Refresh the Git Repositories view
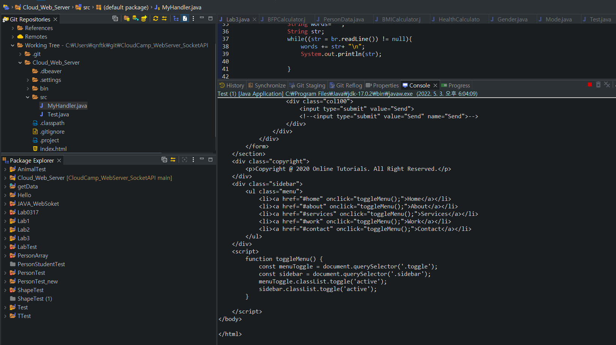The height and width of the screenshot is (345, 616). point(156,19)
